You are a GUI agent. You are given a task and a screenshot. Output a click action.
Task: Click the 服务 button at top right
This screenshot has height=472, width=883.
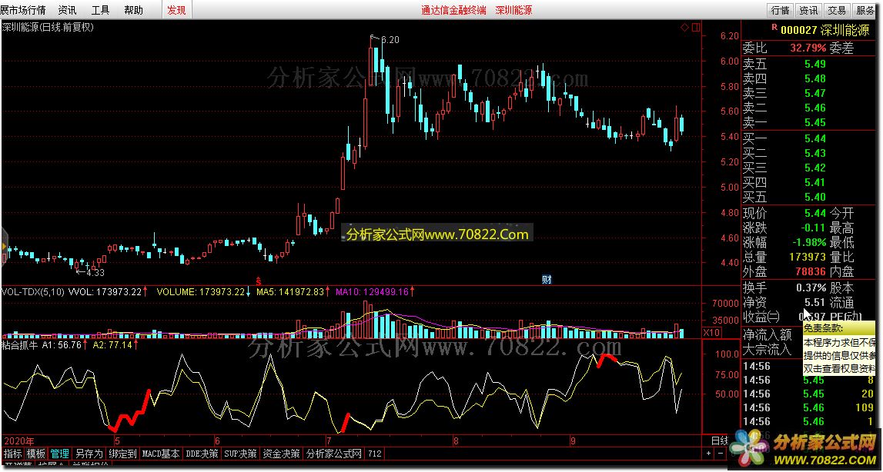(866, 10)
